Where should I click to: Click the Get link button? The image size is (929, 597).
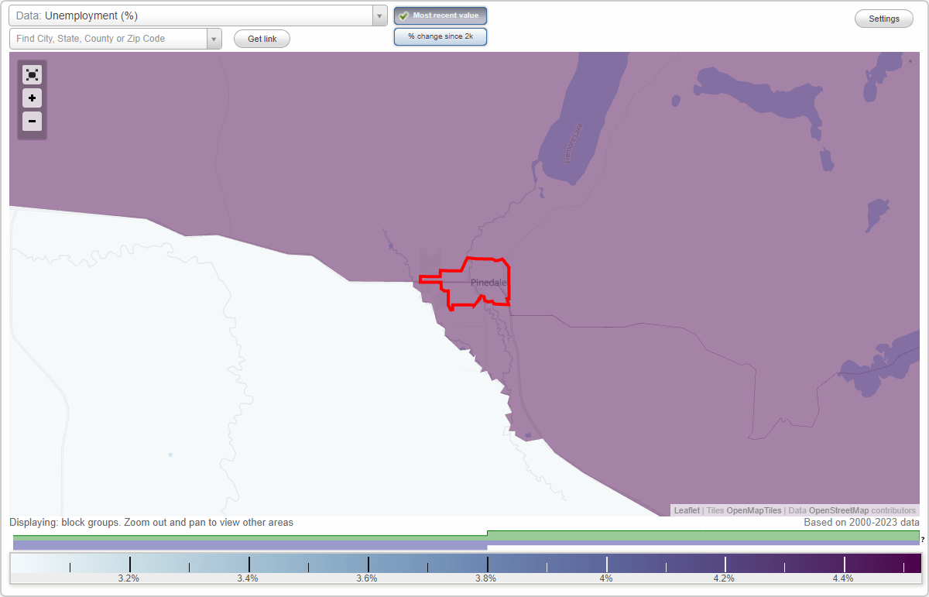coord(262,39)
